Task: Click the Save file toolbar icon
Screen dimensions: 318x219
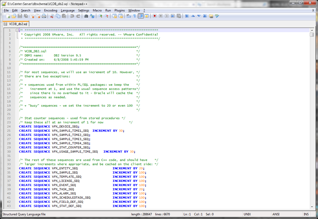Action: [20, 16]
